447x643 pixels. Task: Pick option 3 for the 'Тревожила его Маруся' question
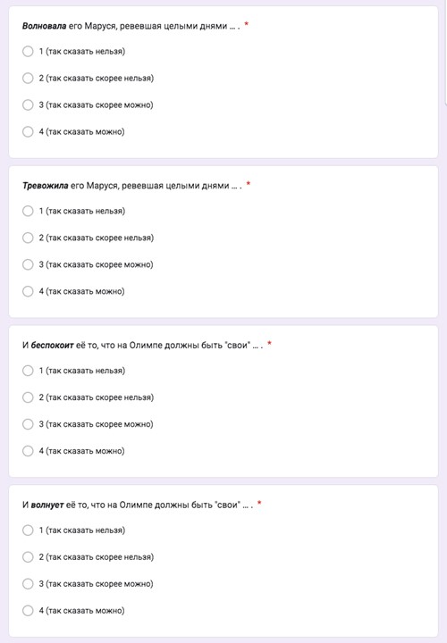[x=28, y=264]
